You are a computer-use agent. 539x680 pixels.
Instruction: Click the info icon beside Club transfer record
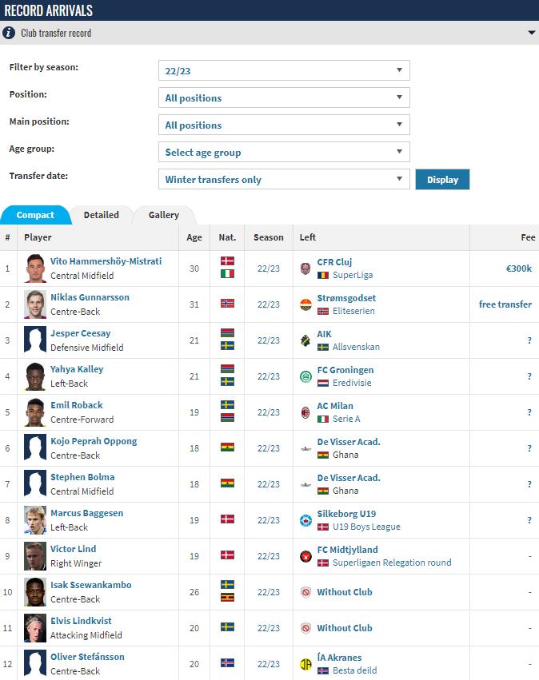pyautogui.click(x=9, y=33)
